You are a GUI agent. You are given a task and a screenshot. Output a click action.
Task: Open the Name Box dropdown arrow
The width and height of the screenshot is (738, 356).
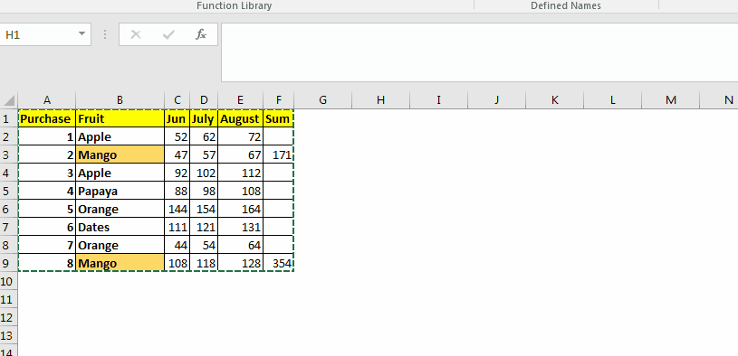[81, 33]
